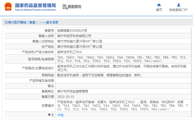193x120 pixels.
Task: Click 国家药品监督管理局 site title
Action: tap(35, 6)
